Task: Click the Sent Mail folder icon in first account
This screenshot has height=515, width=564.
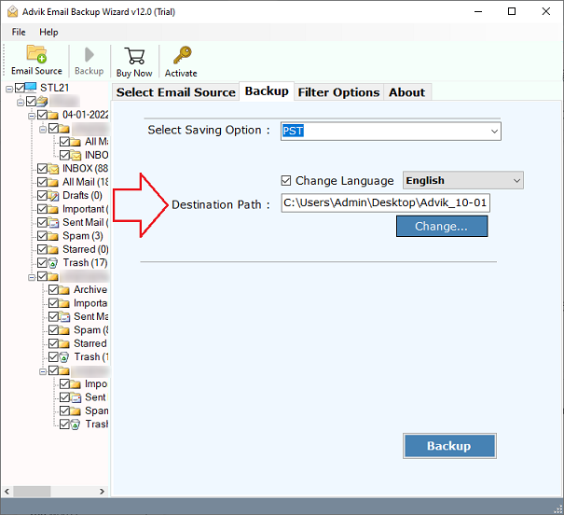Action: coord(53,223)
